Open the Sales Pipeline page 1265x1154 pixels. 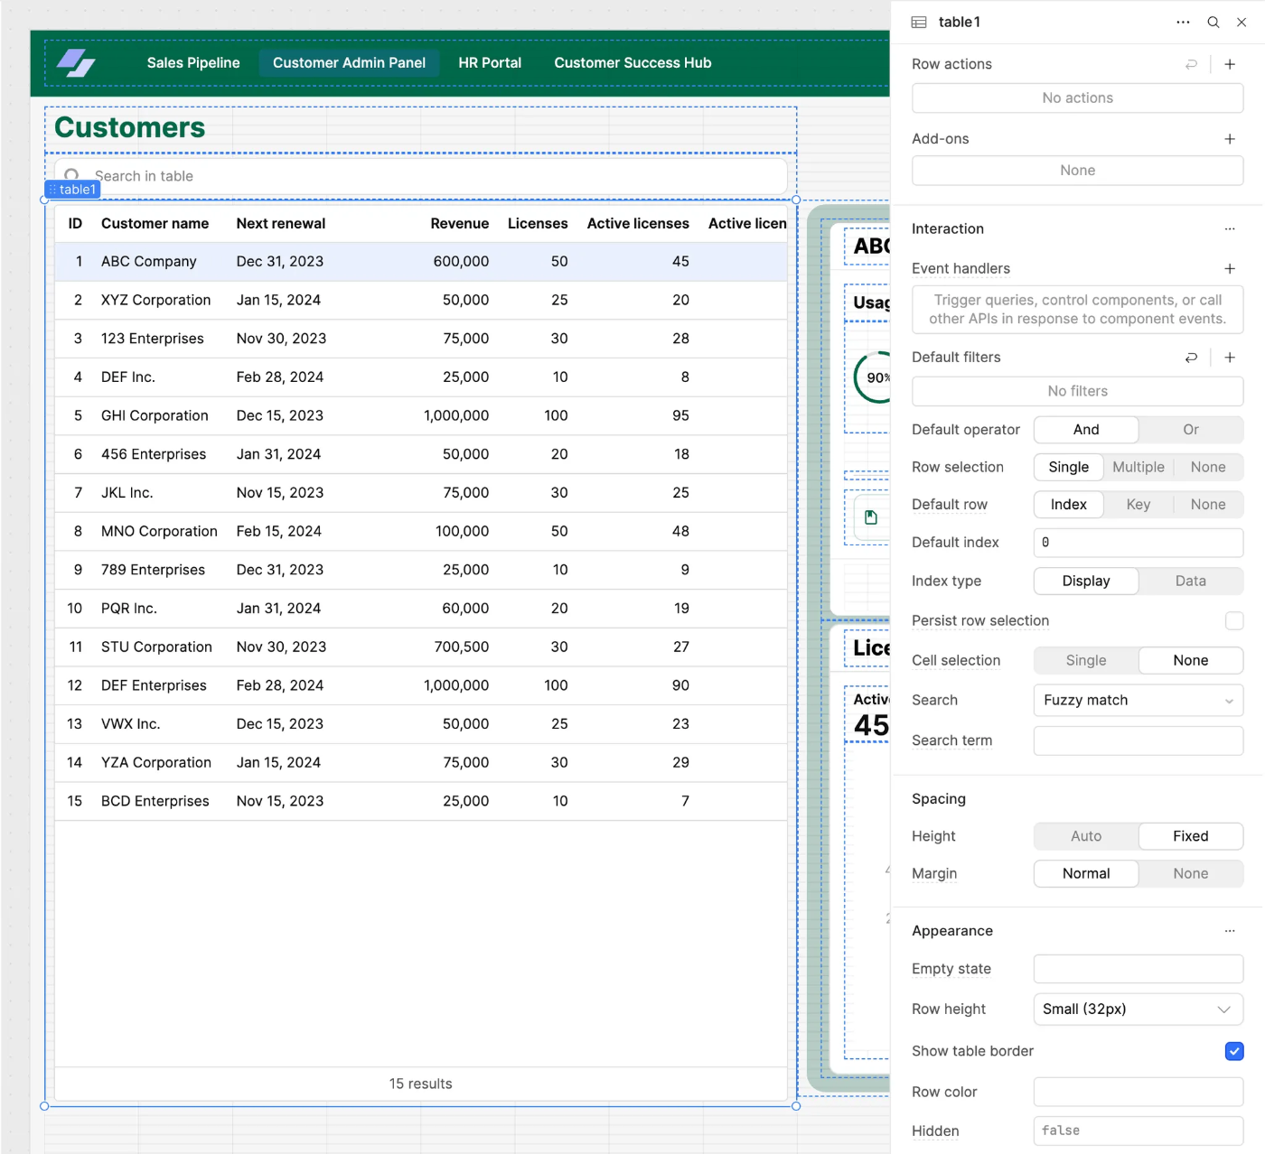click(x=193, y=62)
